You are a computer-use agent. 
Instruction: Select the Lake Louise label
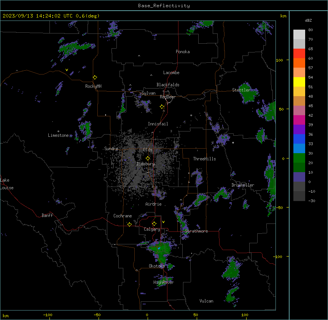click(7, 184)
